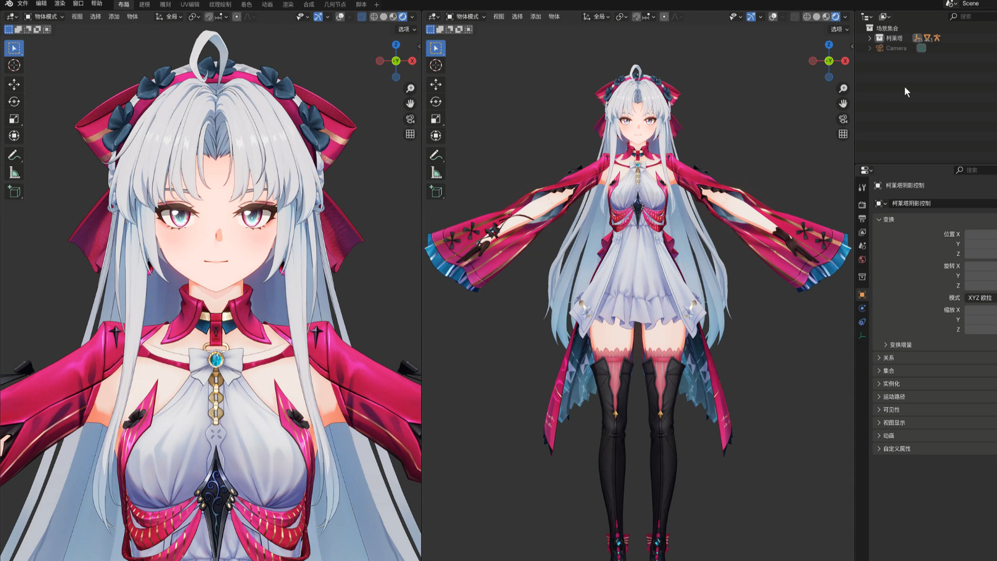
Task: Pick the Rotate tool in right viewport
Action: pyautogui.click(x=436, y=101)
